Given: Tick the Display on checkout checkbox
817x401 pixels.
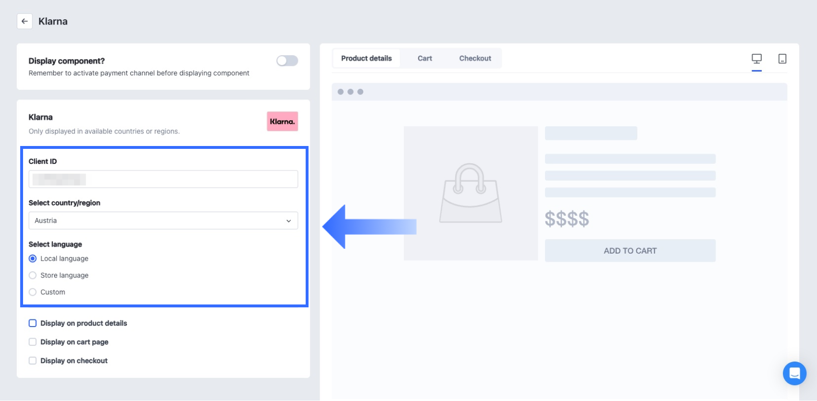Looking at the screenshot, I should point(33,361).
